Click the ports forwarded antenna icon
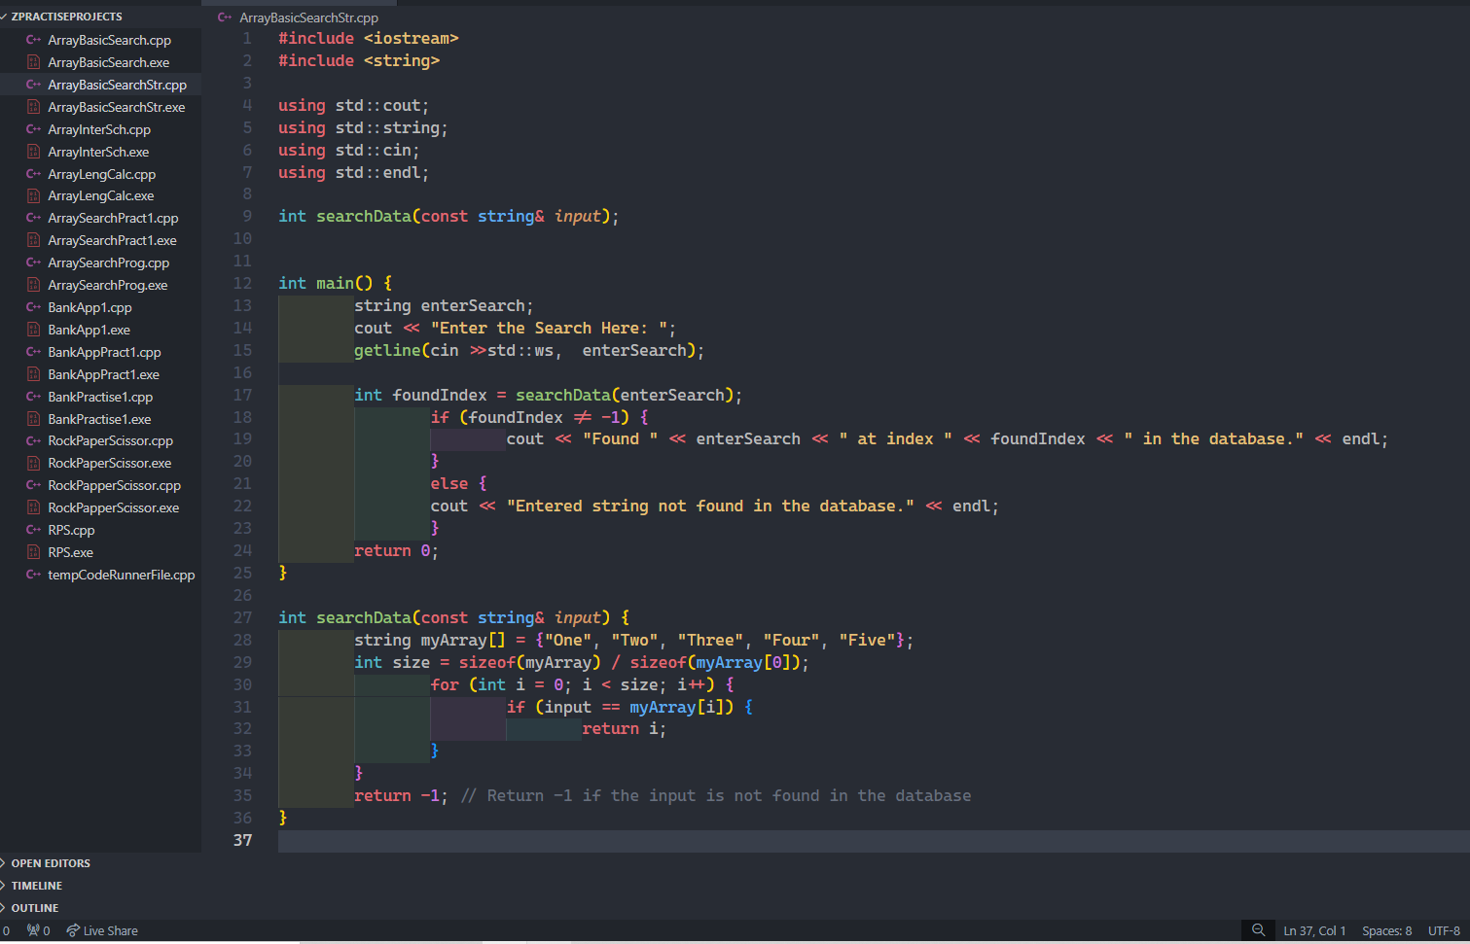The image size is (1470, 944). pyautogui.click(x=33, y=930)
